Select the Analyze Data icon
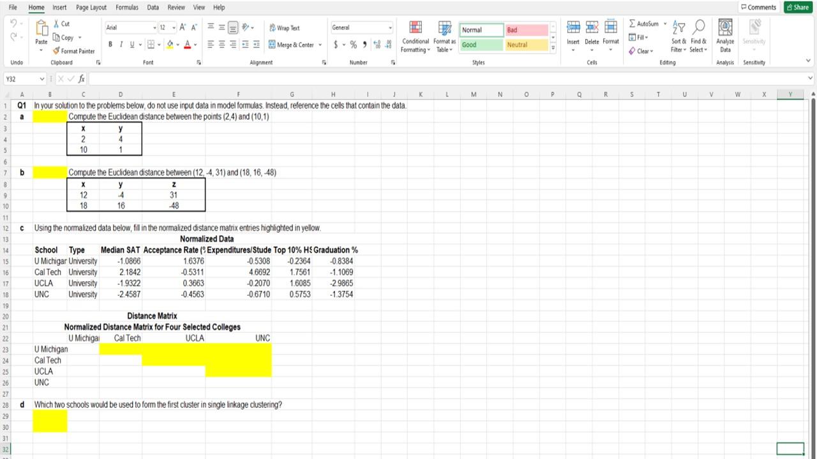 point(725,35)
